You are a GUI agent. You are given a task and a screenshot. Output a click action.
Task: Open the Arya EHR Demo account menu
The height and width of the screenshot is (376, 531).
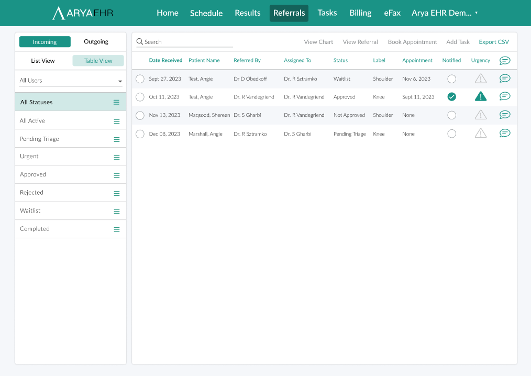(x=445, y=13)
